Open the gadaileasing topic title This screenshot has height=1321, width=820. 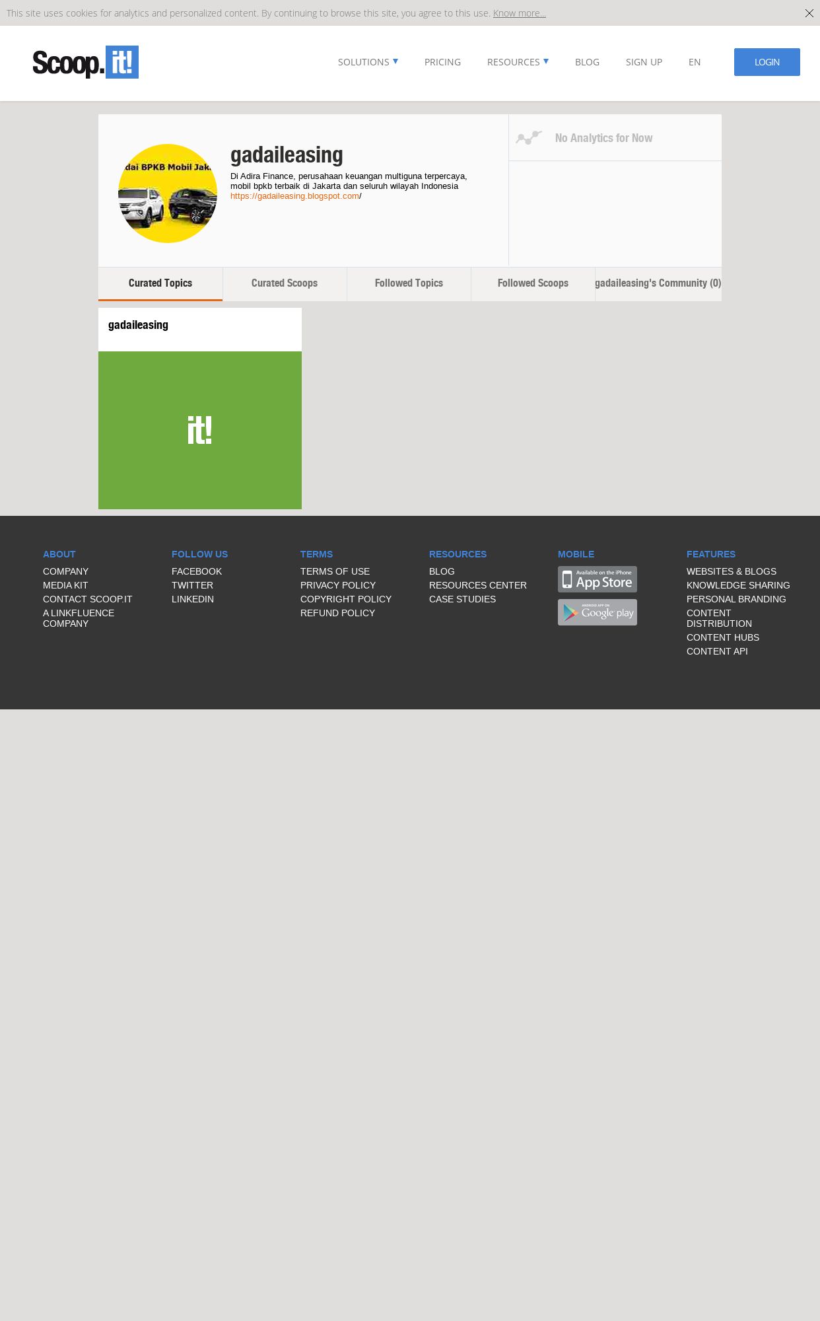[x=138, y=325]
